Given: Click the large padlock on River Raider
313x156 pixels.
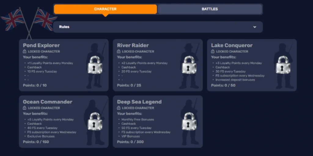Looking at the screenshot, I should [x=189, y=65].
